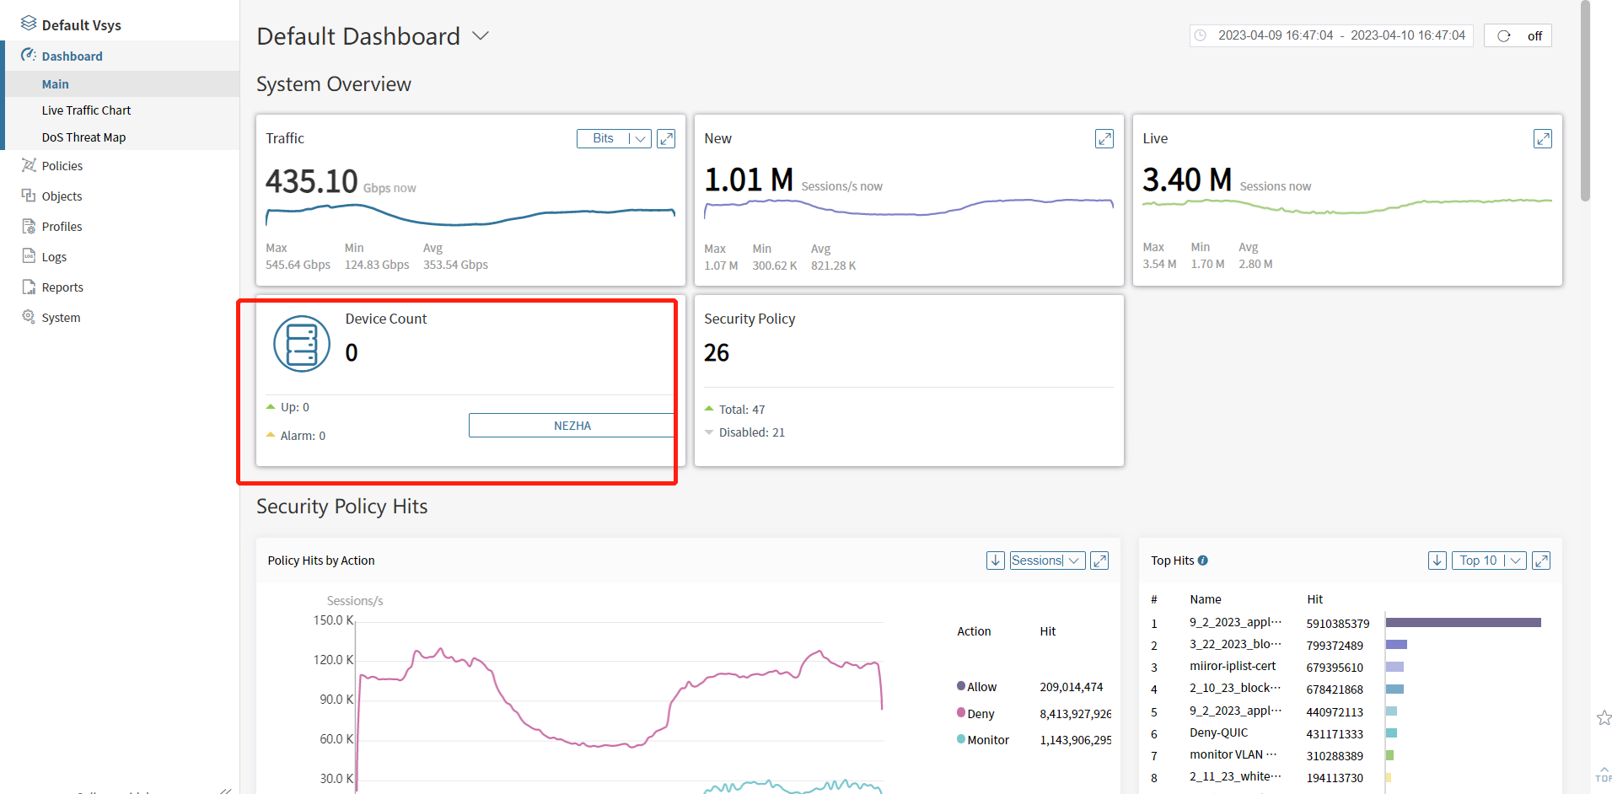
Task: Expand the Live sessions chart
Action: click(x=1543, y=139)
